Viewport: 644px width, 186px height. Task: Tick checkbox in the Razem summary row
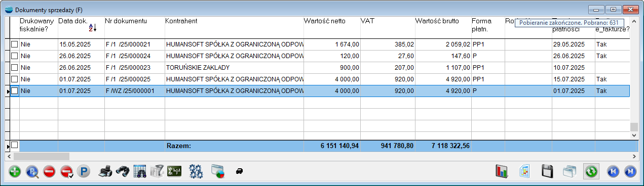pyautogui.click(x=14, y=145)
